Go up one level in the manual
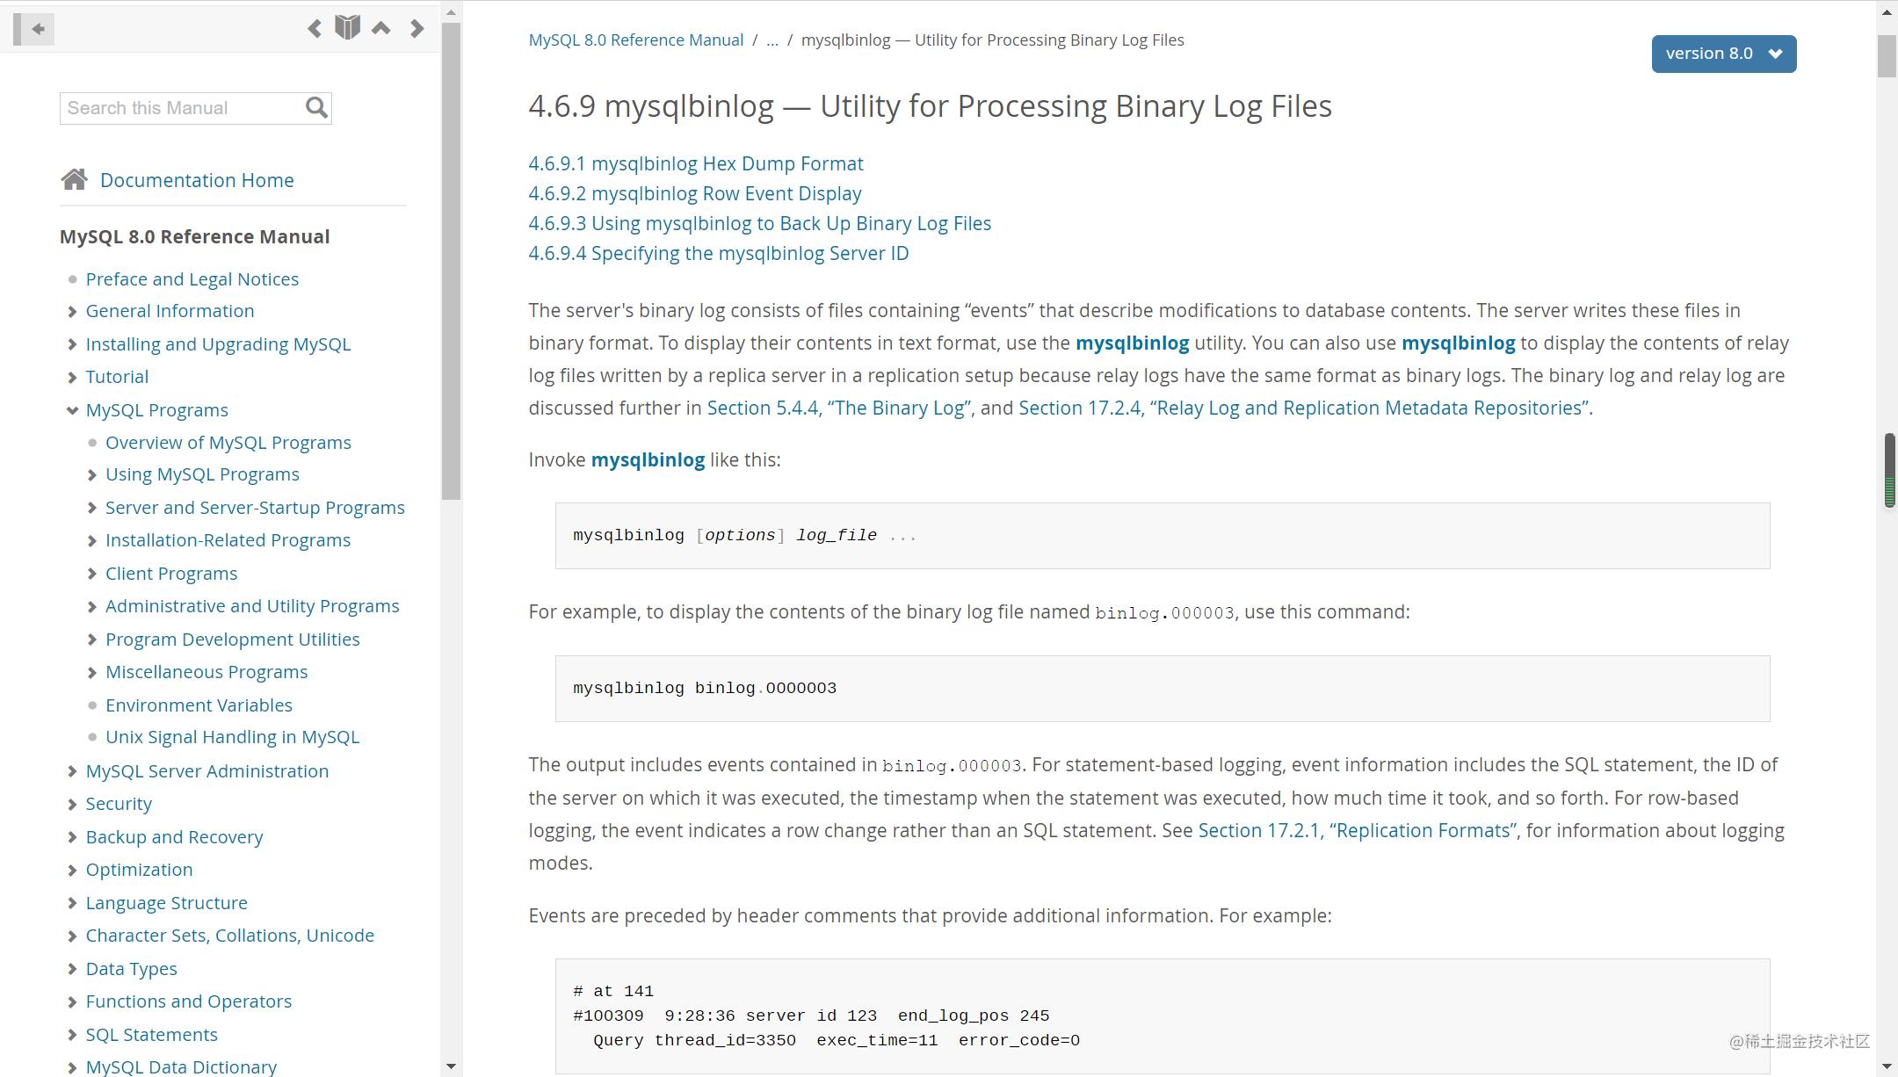Screen dimensions: 1898x1077 pyautogui.click(x=381, y=29)
